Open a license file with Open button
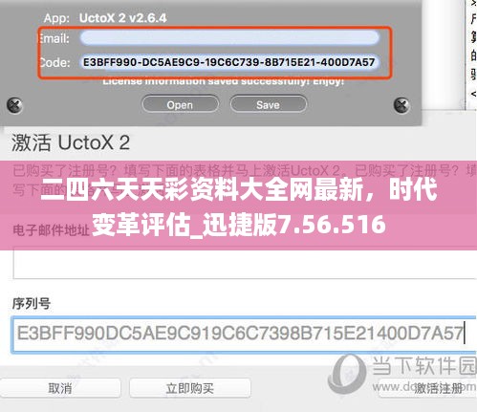This screenshot has height=412, width=477. 180,104
